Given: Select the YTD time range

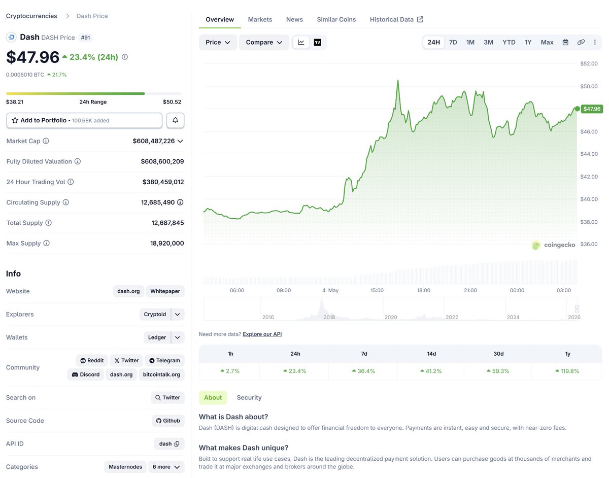Looking at the screenshot, I should click(509, 42).
